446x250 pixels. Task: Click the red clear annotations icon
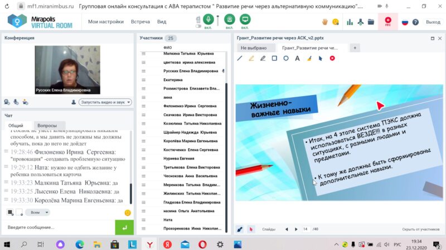click(332, 58)
